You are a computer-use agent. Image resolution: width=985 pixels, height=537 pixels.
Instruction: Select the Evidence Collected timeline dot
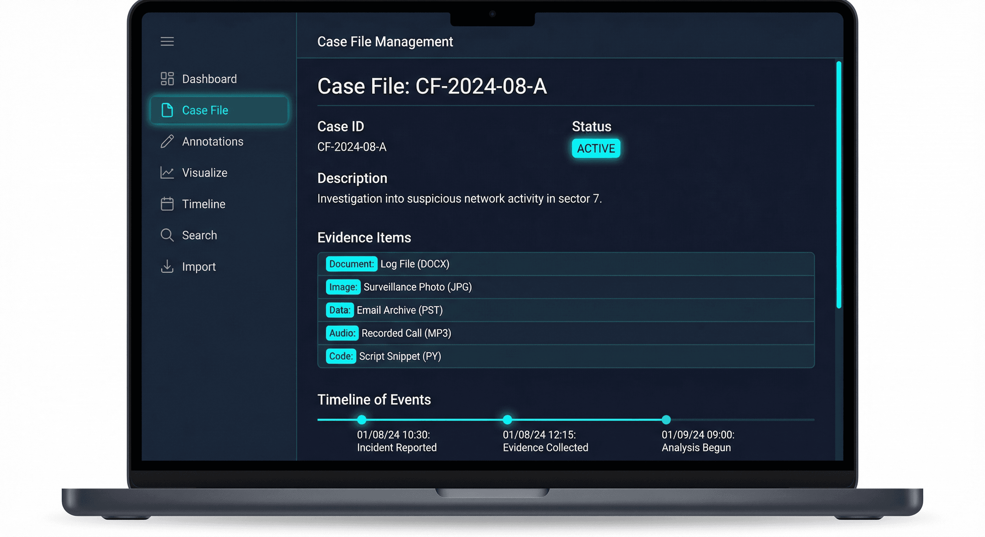(x=508, y=420)
